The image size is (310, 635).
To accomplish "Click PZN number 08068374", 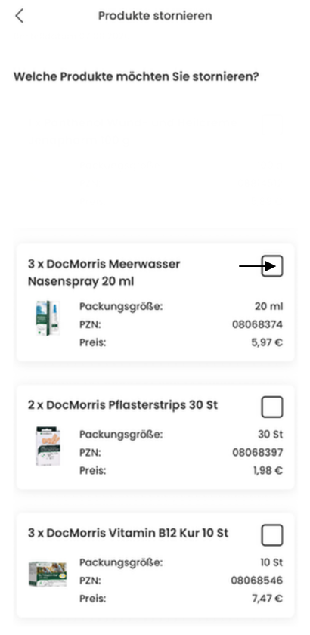I will point(257,324).
